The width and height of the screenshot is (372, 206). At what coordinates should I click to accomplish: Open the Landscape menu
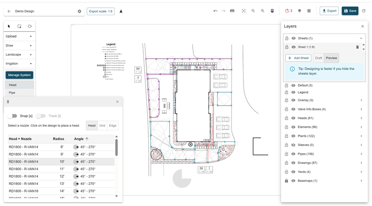tap(19, 55)
